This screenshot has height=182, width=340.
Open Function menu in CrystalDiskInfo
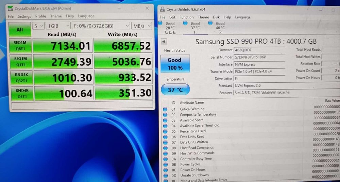point(186,17)
